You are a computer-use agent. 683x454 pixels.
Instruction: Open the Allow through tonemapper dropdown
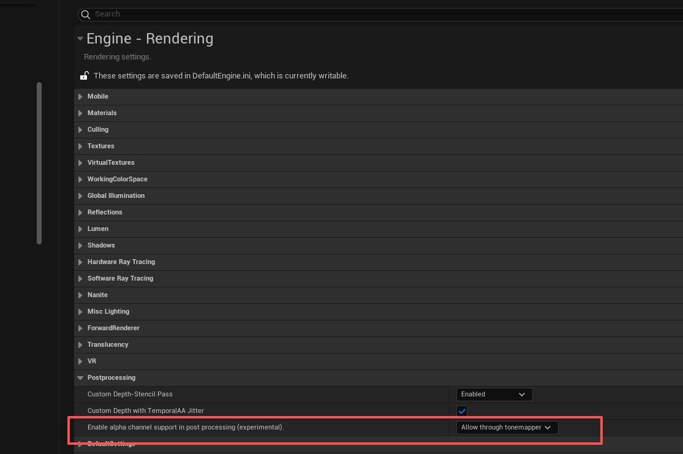point(507,428)
